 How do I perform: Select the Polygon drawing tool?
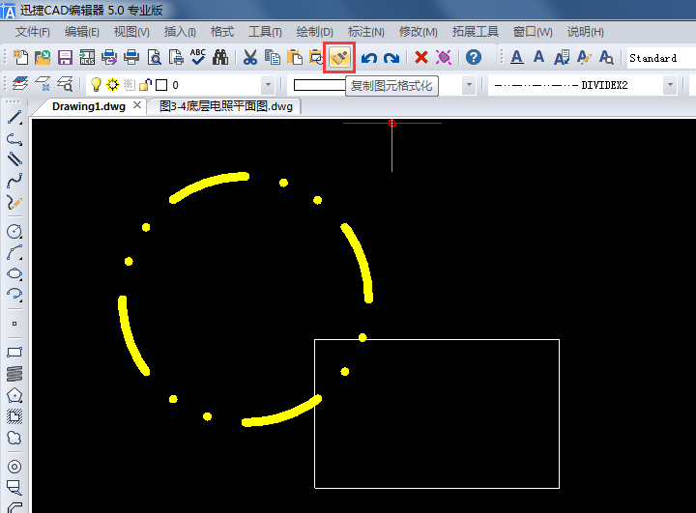[x=14, y=395]
